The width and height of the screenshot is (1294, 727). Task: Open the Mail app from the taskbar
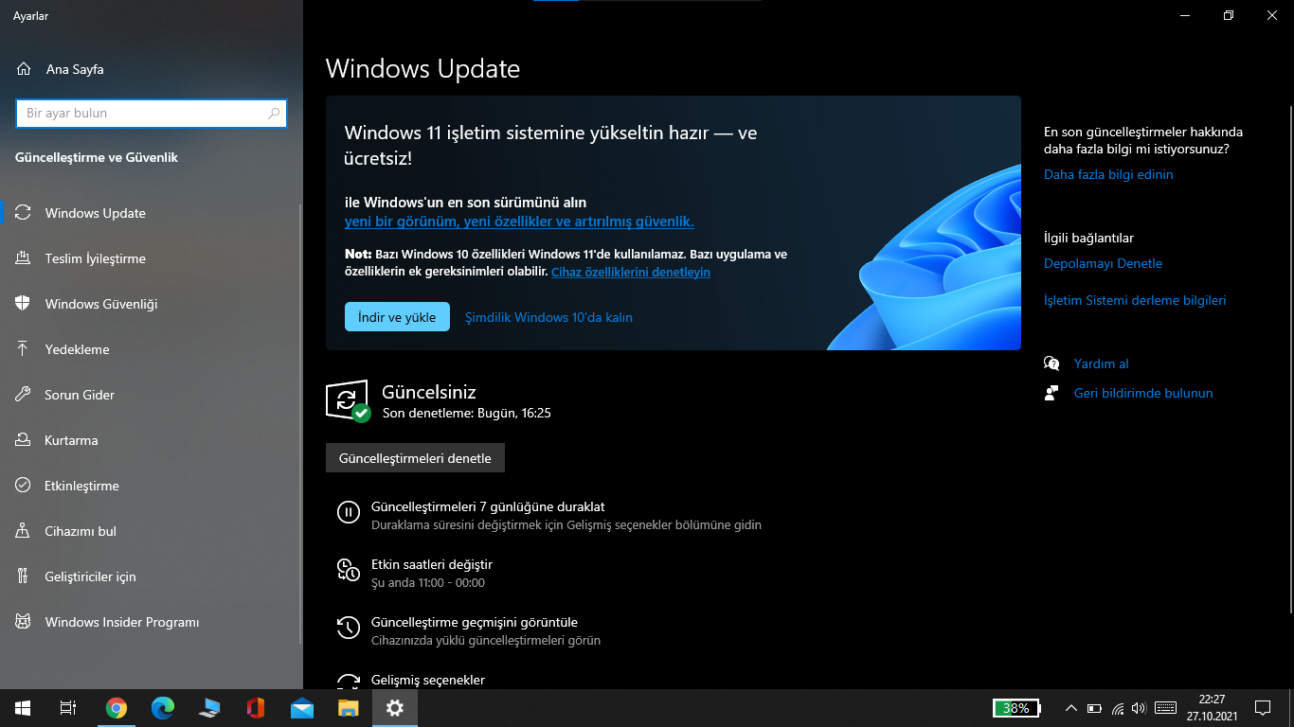pyautogui.click(x=302, y=708)
